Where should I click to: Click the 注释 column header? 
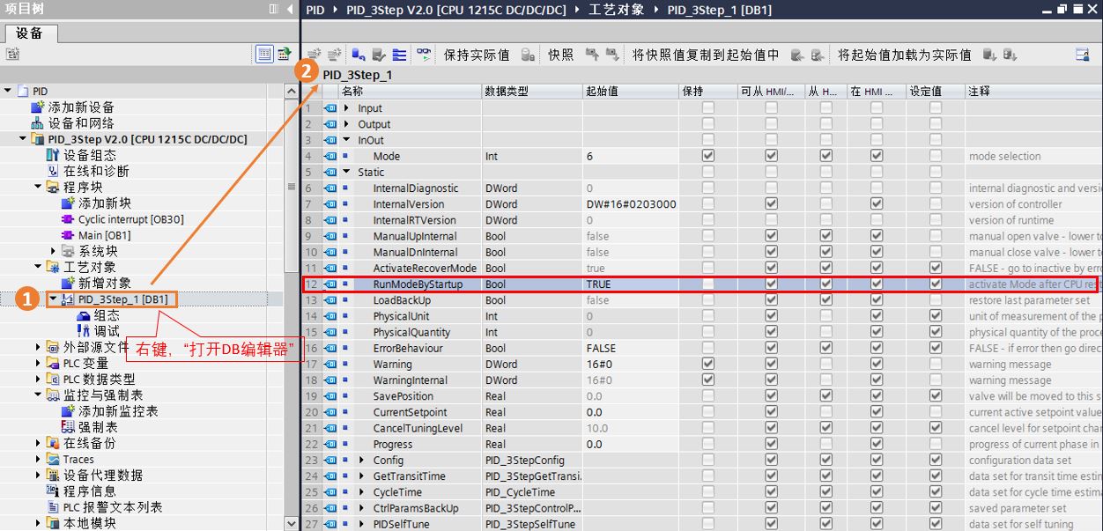(1033, 91)
